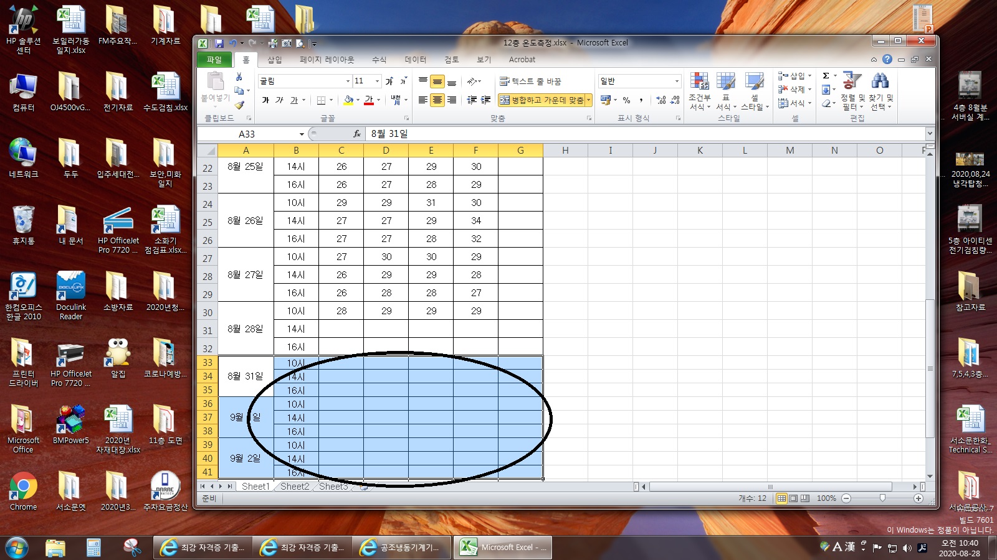
Task: Click the Cut scissors icon
Action: (x=239, y=77)
